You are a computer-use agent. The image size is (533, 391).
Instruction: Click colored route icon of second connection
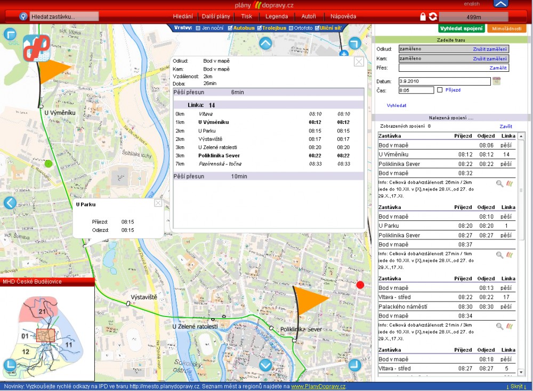click(x=510, y=255)
